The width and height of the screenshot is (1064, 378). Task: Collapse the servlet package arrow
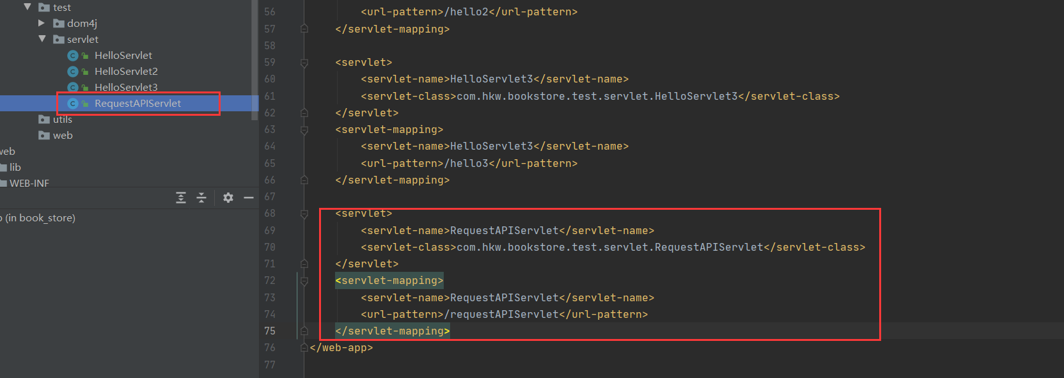coord(42,39)
